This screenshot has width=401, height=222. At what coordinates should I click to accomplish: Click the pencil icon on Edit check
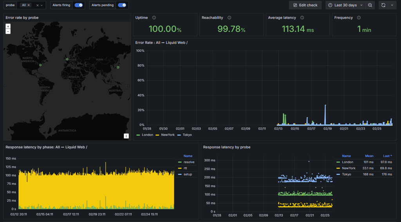(295, 5)
